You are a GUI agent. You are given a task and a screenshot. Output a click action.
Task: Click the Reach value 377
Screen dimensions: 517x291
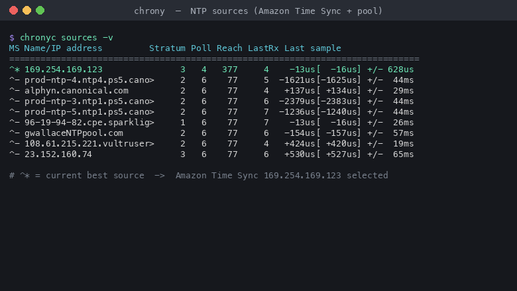click(230, 70)
